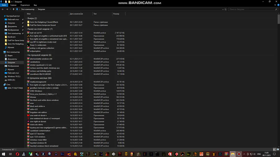This screenshot has width=280, height=157.
Task: Click Этот компьютер in the breadcrumb path
Action: pyautogui.click(x=28, y=9)
